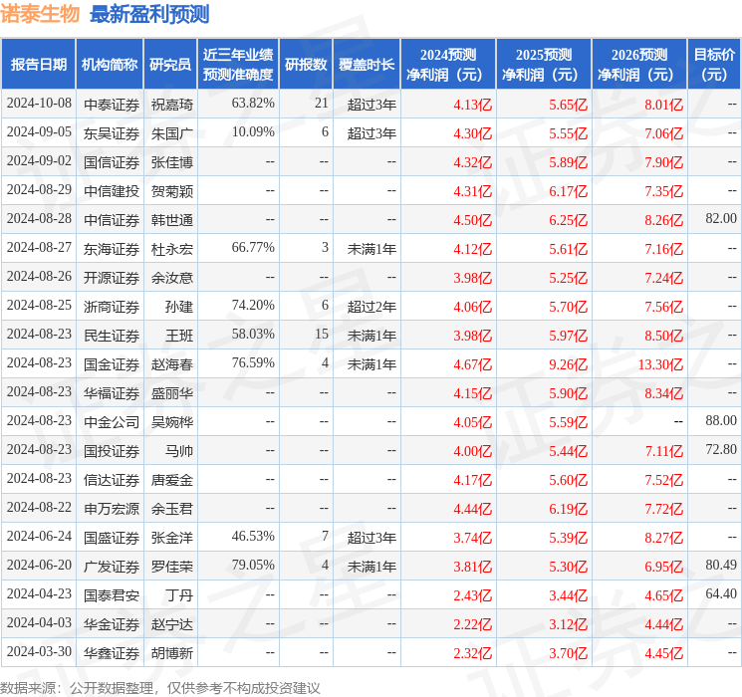Click the 63.82% accuracy value
The image size is (742, 697).
tap(253, 104)
